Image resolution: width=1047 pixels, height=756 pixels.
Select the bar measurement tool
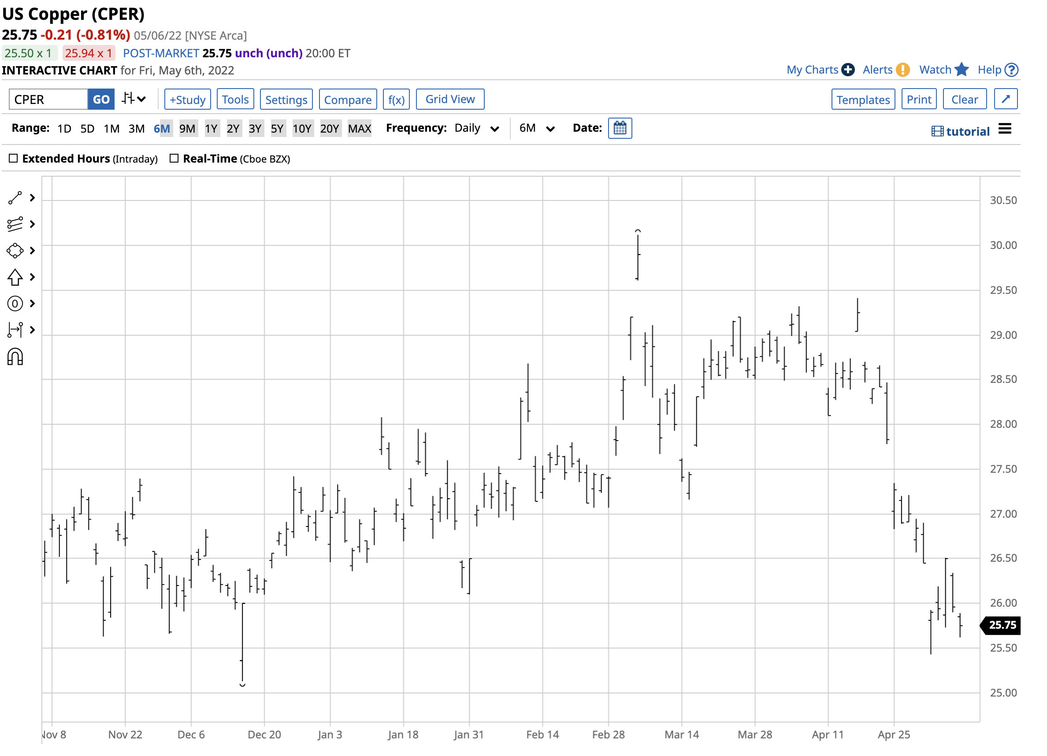[x=15, y=330]
